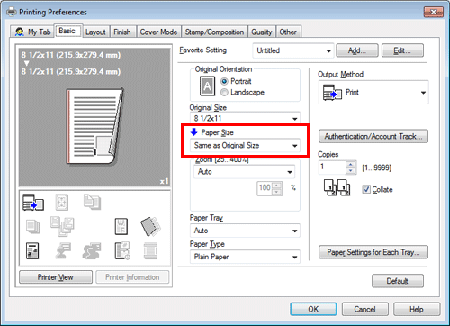This screenshot has width=450, height=326.
Task: Close the Printing Preferences window
Action: [434, 12]
